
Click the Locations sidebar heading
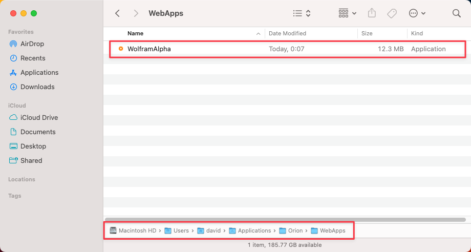tap(22, 179)
